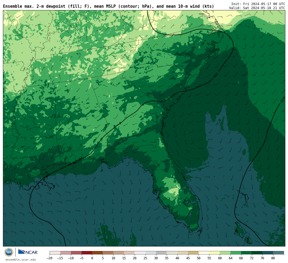Pick the dark teal 76 to 80 swatch
This screenshot has height=263, width=288.
coord(268,253)
